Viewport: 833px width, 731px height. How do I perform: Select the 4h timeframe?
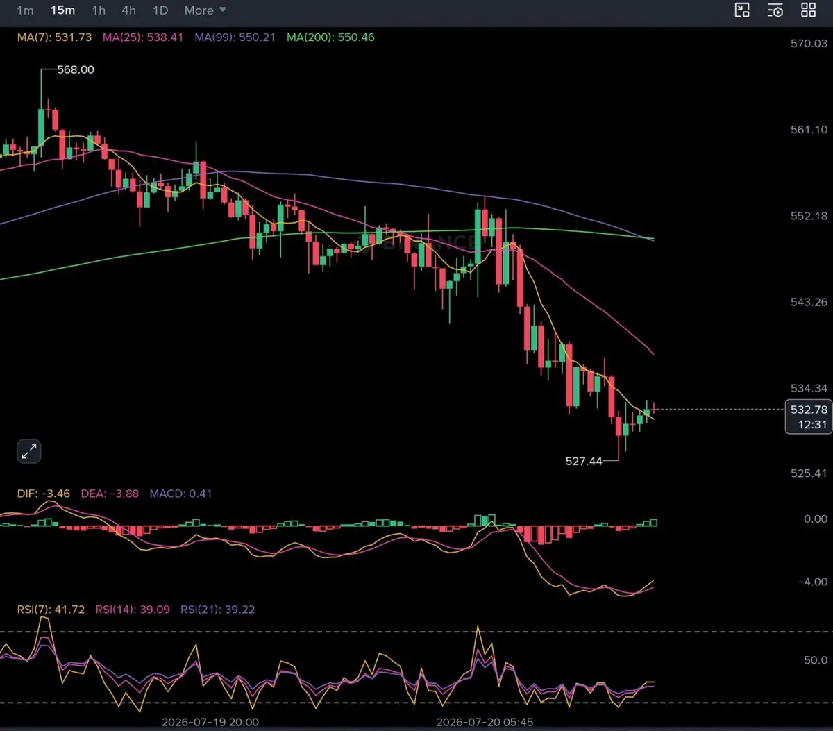[128, 10]
